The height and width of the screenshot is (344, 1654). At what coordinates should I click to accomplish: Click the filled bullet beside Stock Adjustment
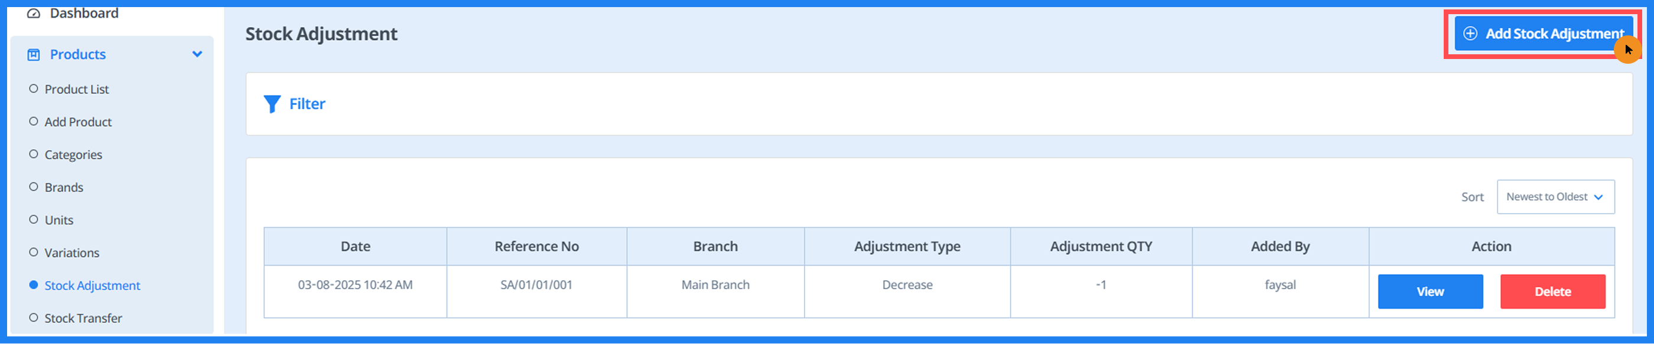pos(34,285)
